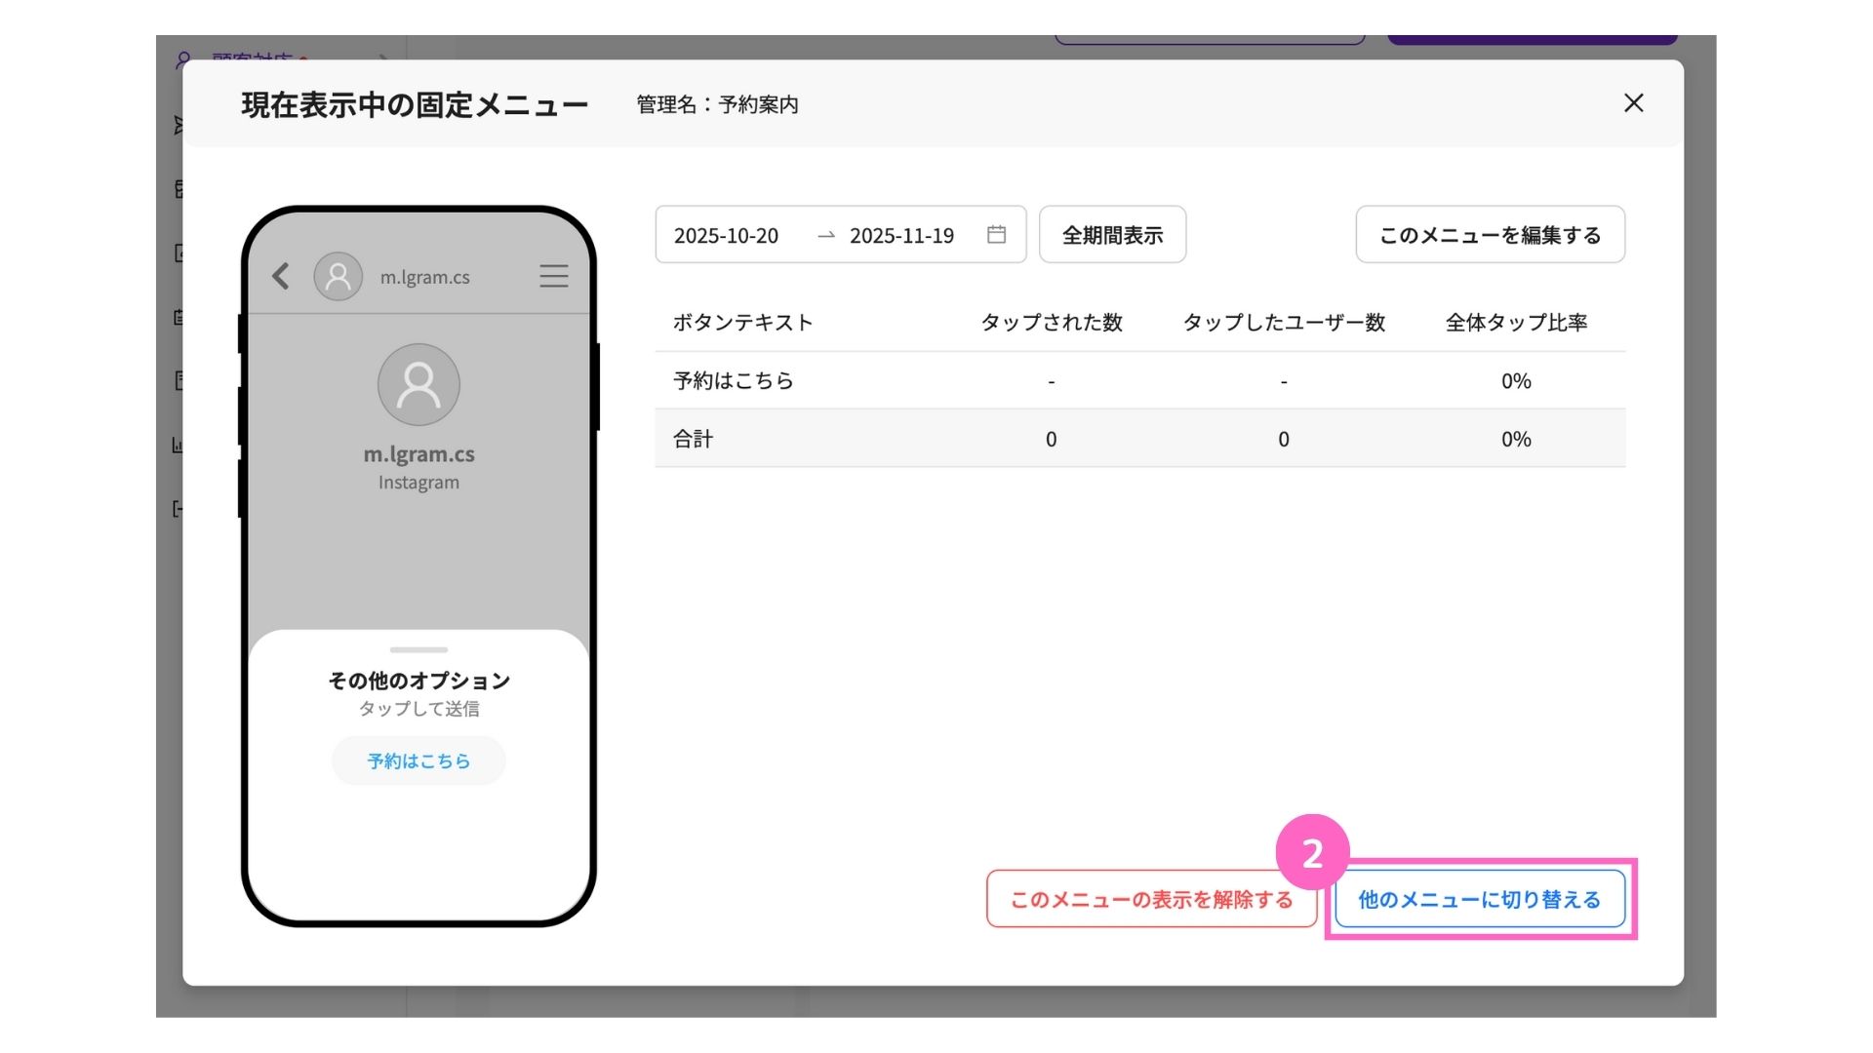This screenshot has height=1053, width=1873.
Task: Click the drag handle above その他のオプション
Action: 418,649
